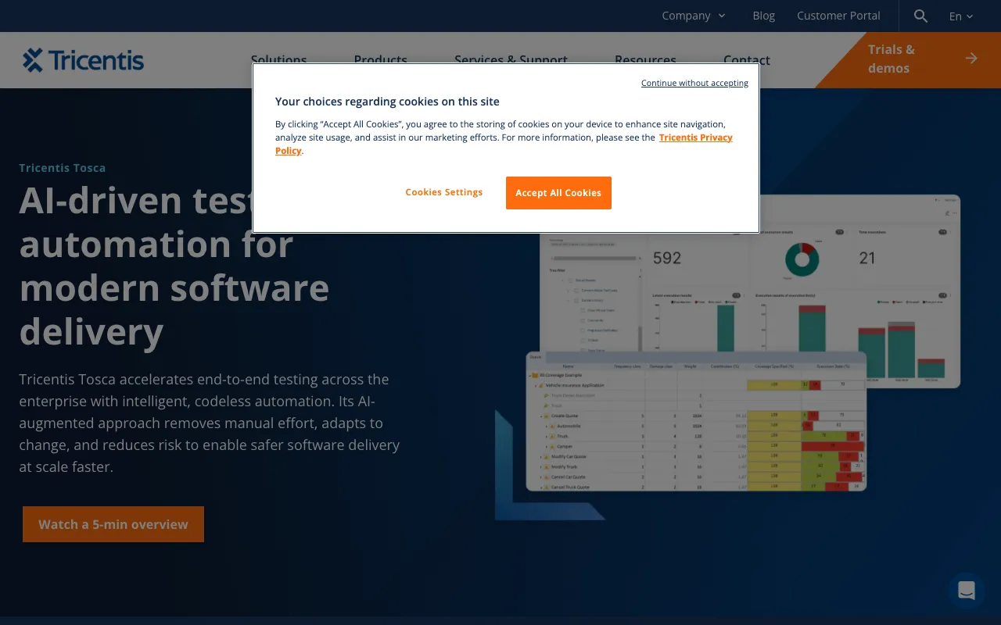Open the Services & Support menu
The height and width of the screenshot is (625, 1001).
point(511,60)
